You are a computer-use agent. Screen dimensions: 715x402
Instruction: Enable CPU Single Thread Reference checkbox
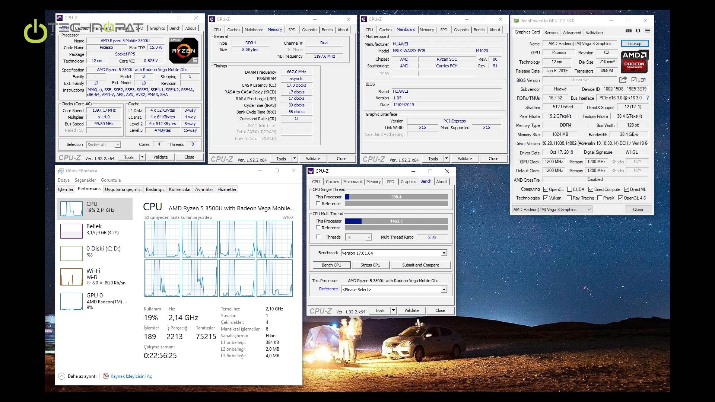click(x=318, y=204)
